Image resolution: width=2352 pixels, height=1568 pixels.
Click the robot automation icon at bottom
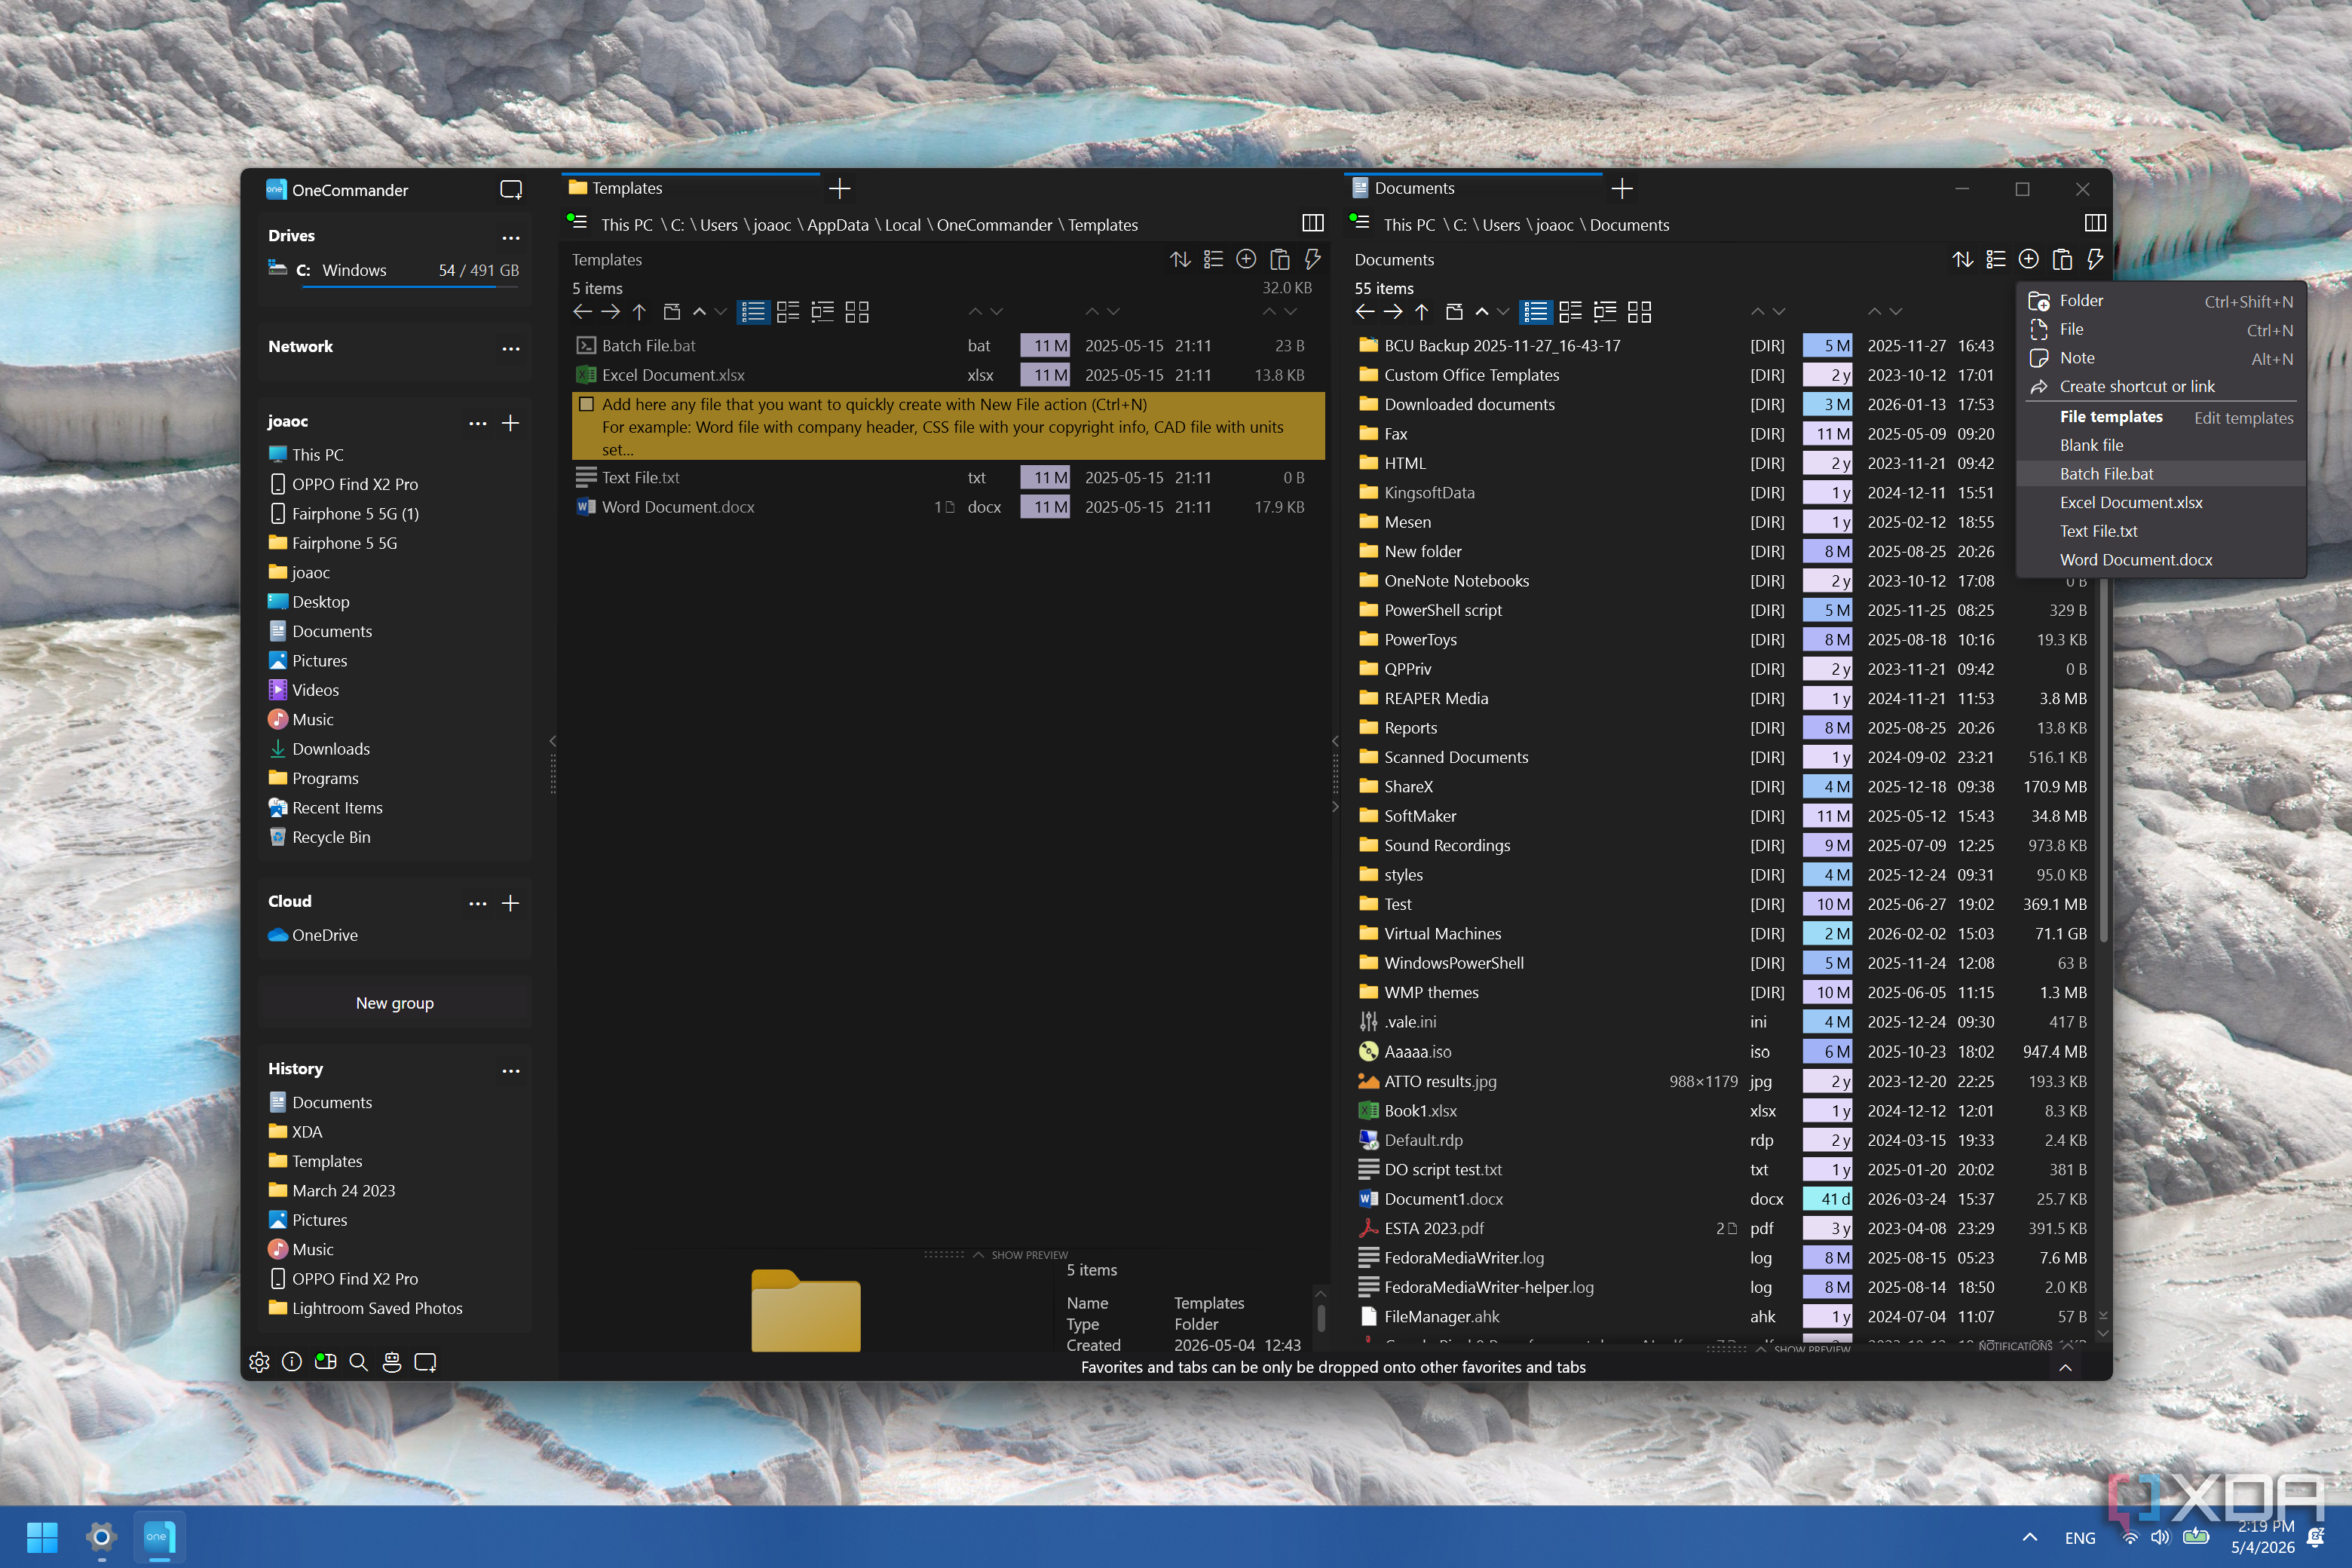click(392, 1361)
